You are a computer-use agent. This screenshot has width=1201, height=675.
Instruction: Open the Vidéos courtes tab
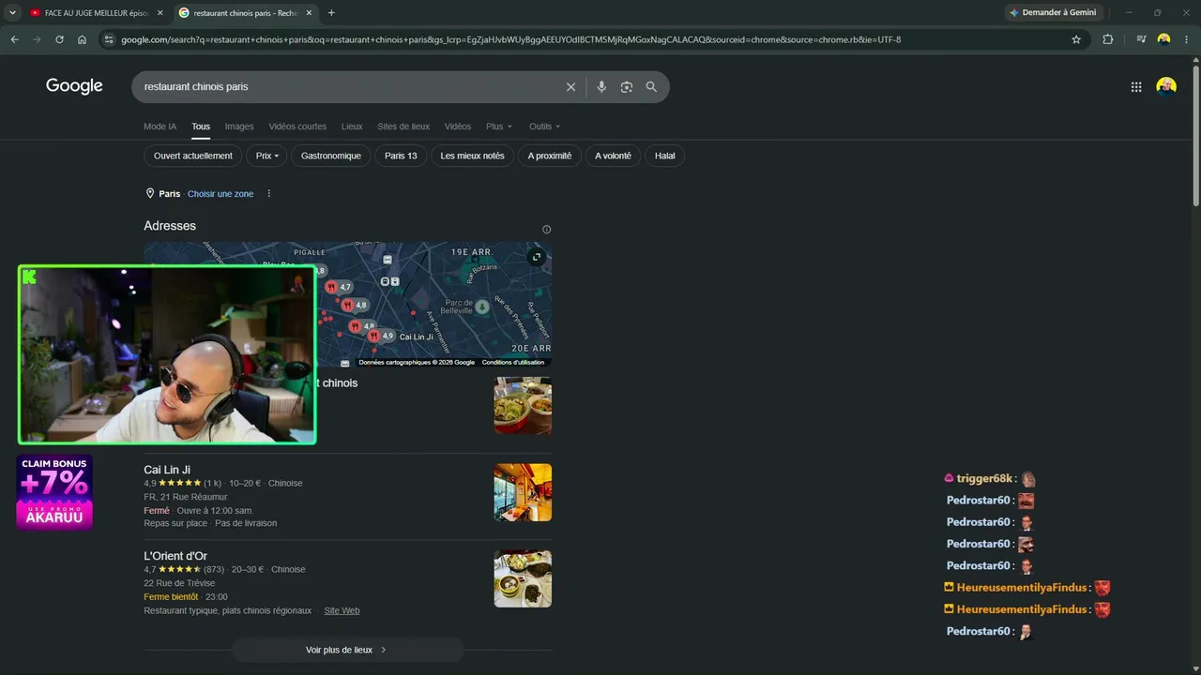coord(297,127)
